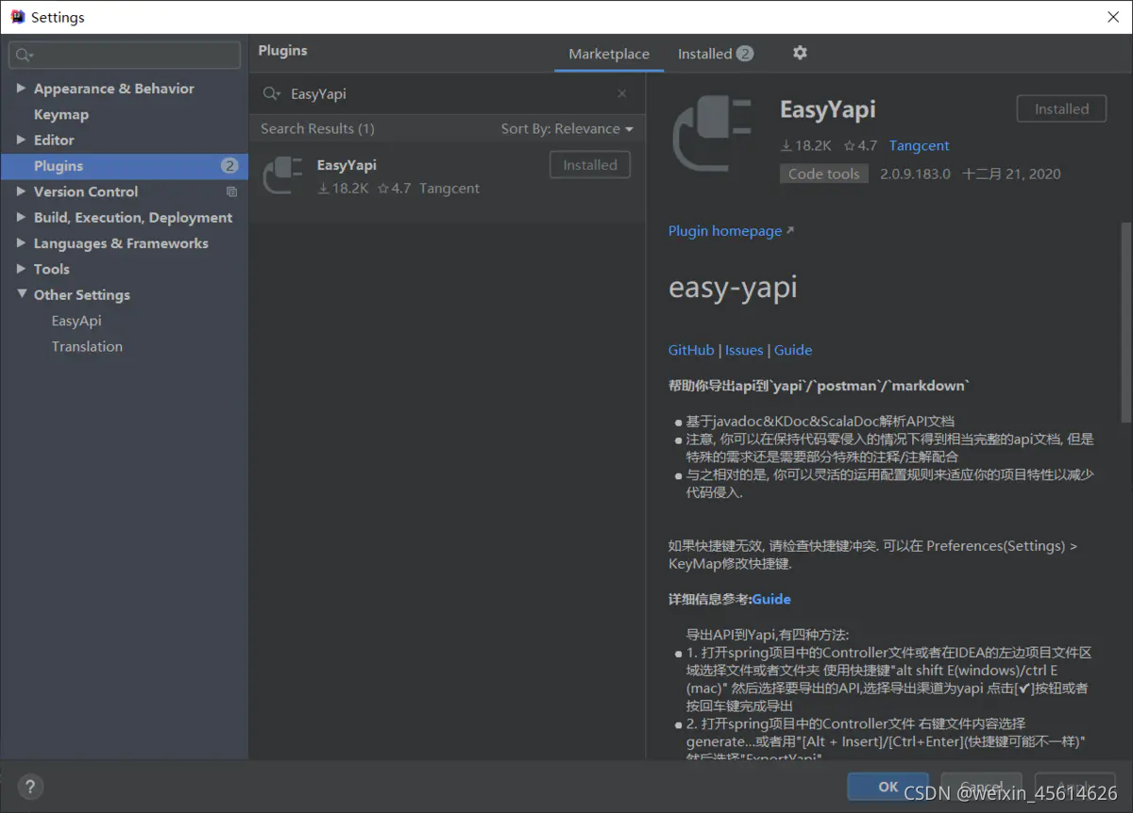Screen dimensions: 1133x813
Task: Click the settings search magnifier icon
Action: click(25, 56)
